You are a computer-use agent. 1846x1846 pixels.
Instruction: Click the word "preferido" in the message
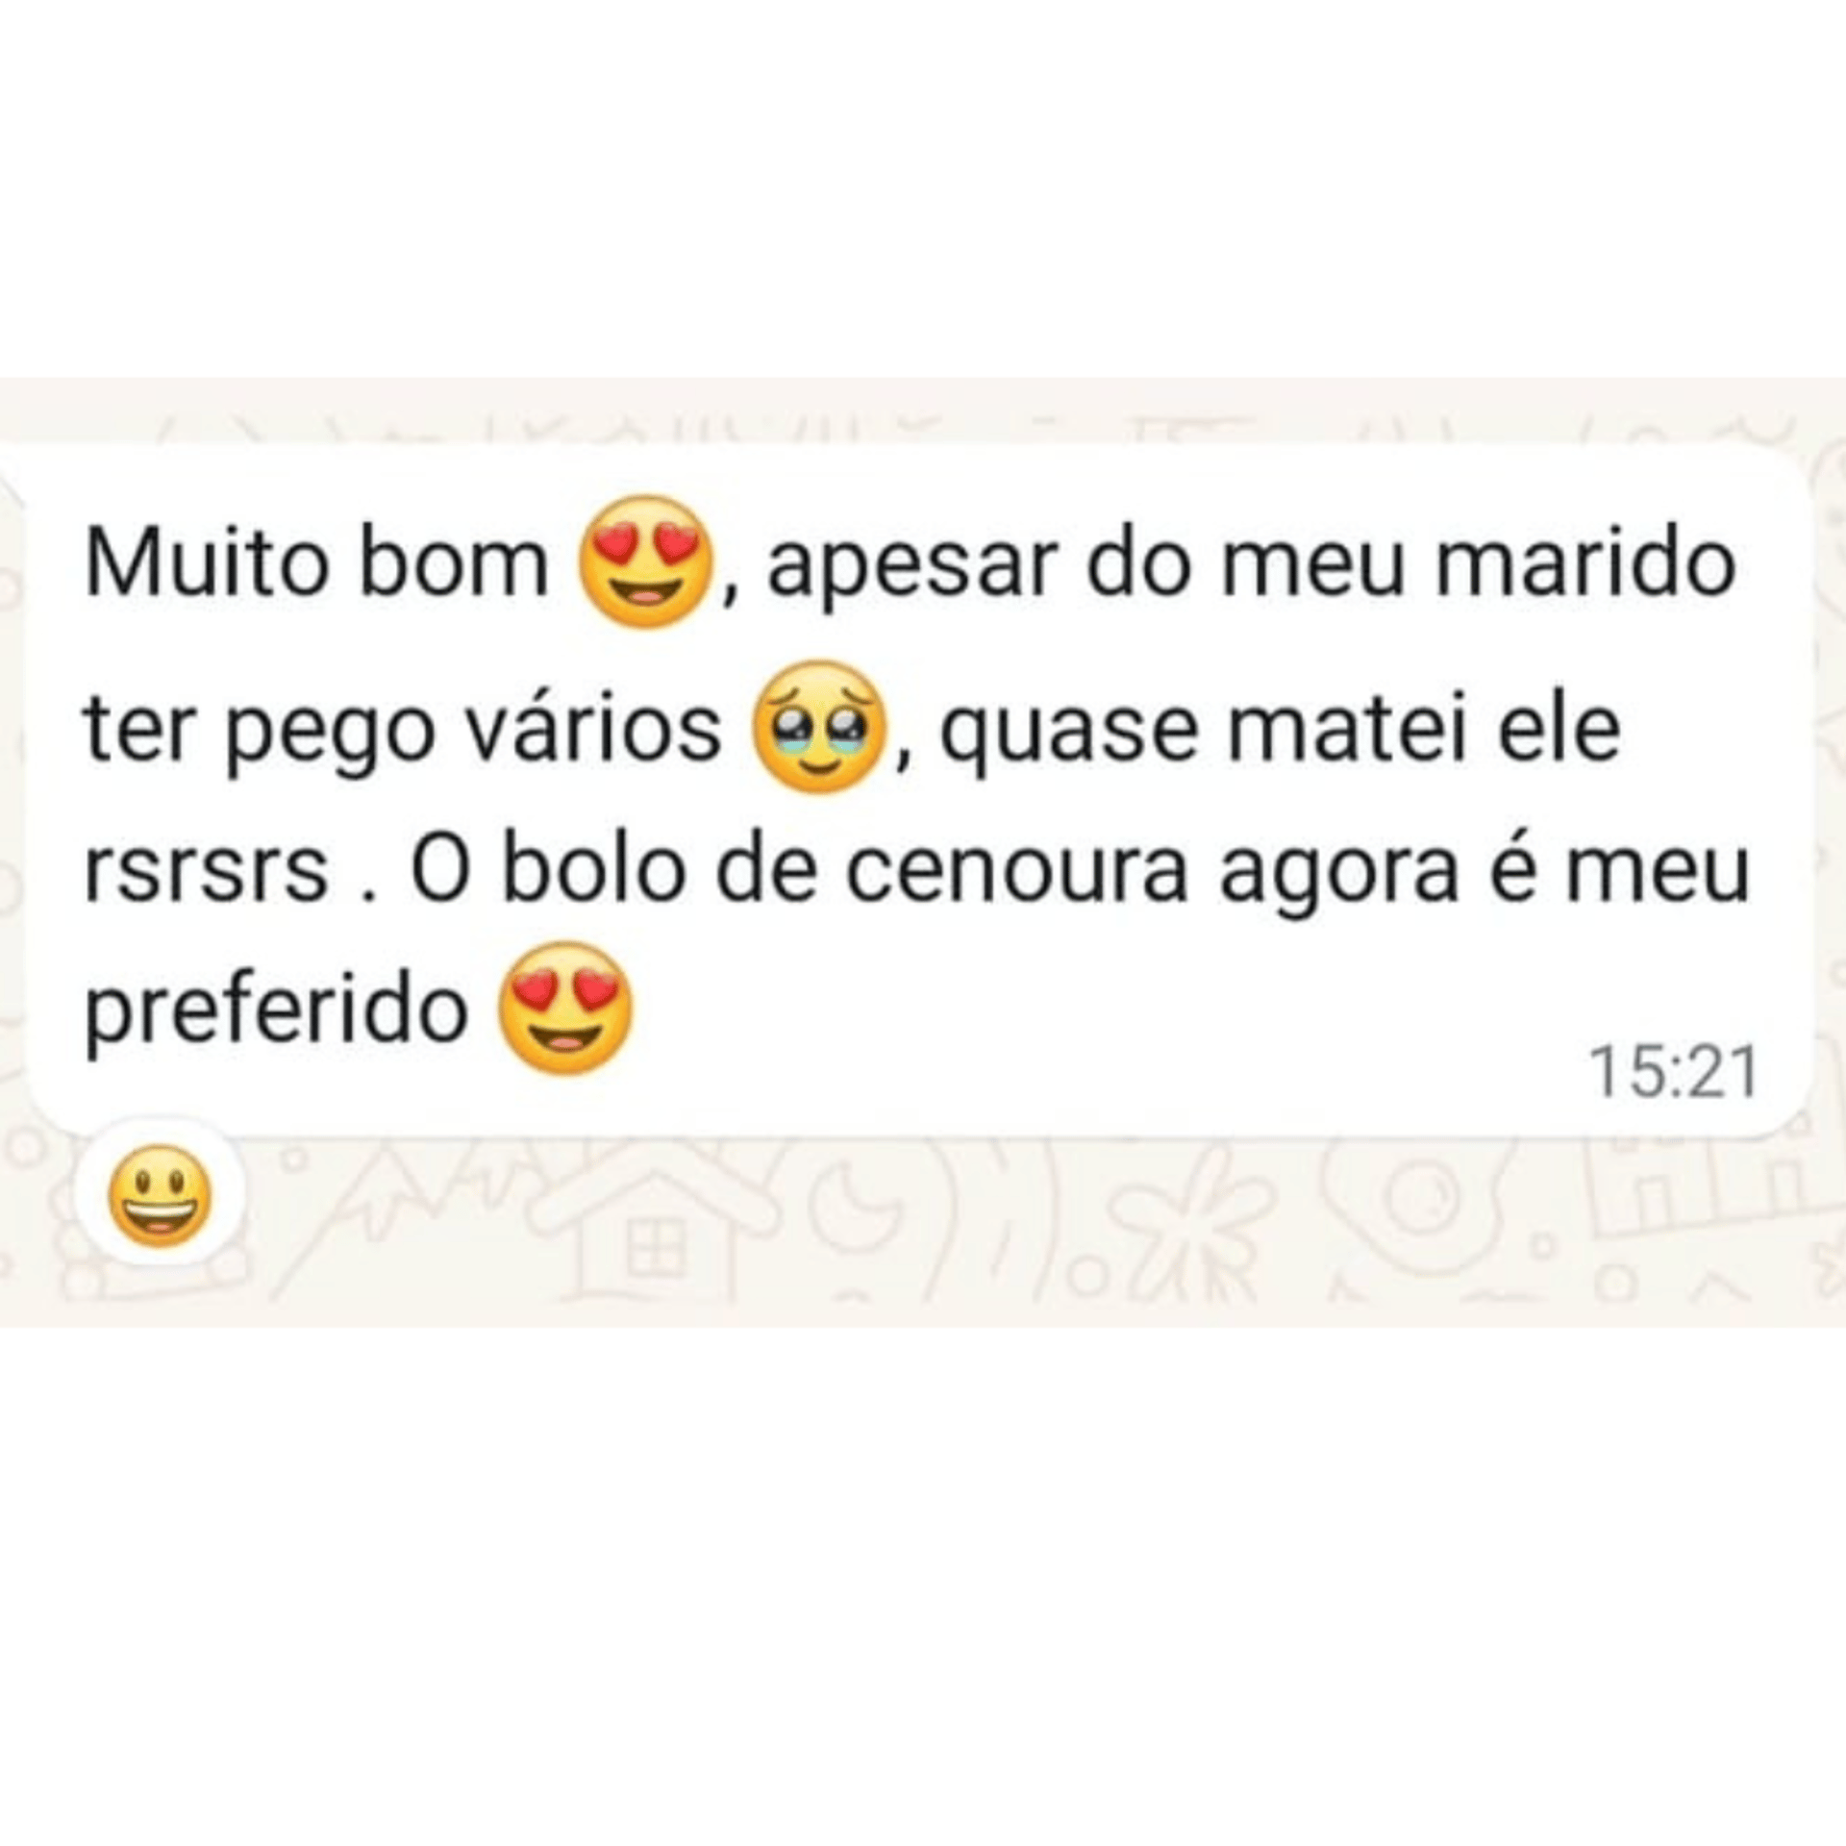[x=276, y=1015]
